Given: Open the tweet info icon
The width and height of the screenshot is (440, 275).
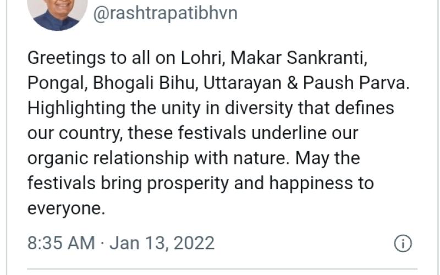Looking at the screenshot, I should [403, 243].
